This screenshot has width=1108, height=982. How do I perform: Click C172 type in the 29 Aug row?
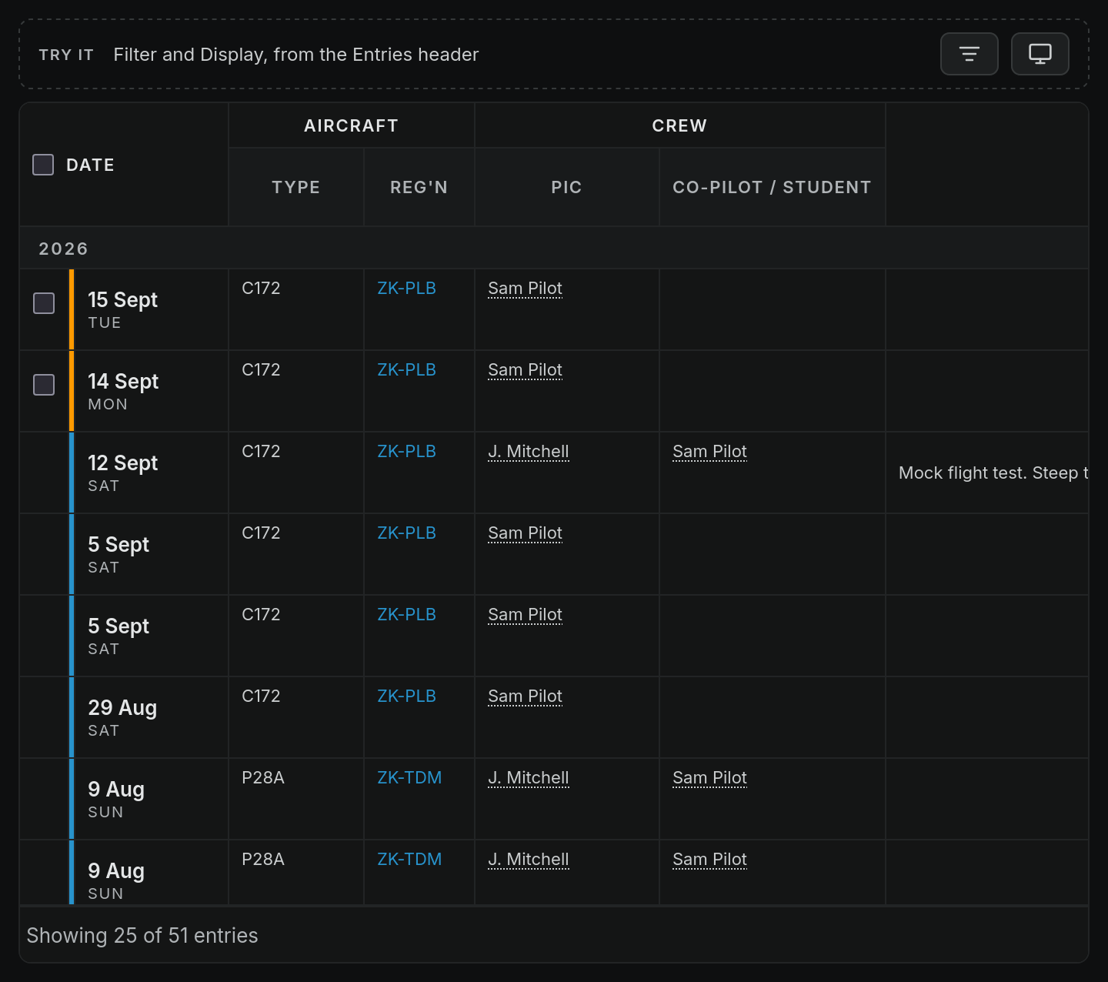(261, 696)
